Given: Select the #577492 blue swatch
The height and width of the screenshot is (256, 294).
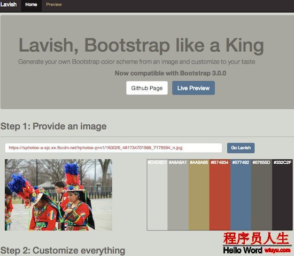Looking at the screenshot, I should click(x=241, y=195).
